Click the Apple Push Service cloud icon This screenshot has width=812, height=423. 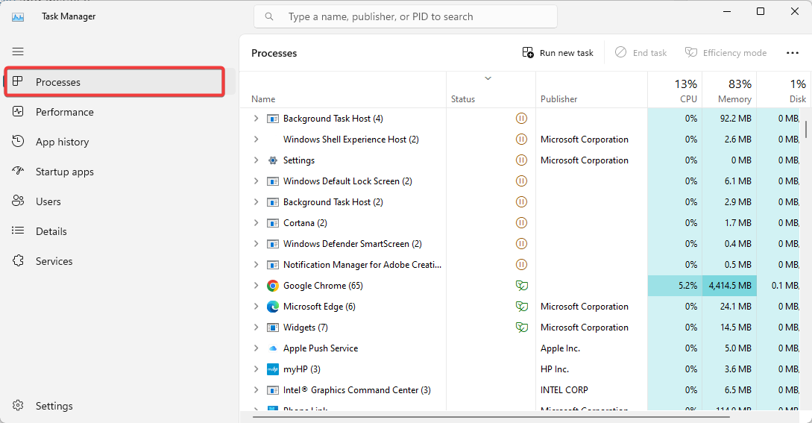(273, 348)
